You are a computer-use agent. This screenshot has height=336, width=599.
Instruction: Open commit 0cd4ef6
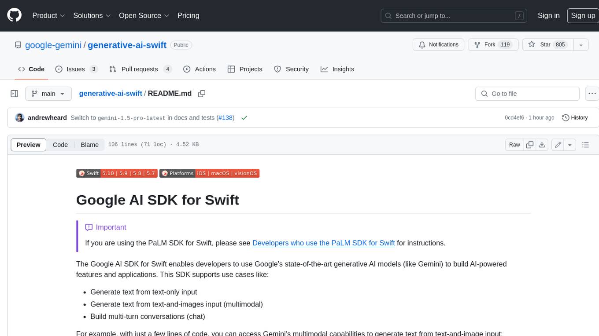[x=514, y=118]
